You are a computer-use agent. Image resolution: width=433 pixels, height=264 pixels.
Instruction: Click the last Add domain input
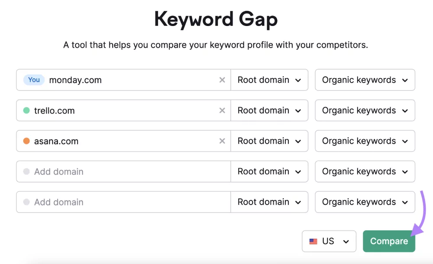point(130,202)
